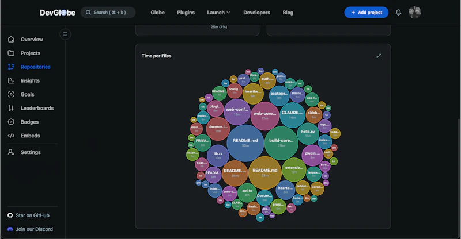
Task: Select the build-core 25m bubble
Action: click(281, 143)
